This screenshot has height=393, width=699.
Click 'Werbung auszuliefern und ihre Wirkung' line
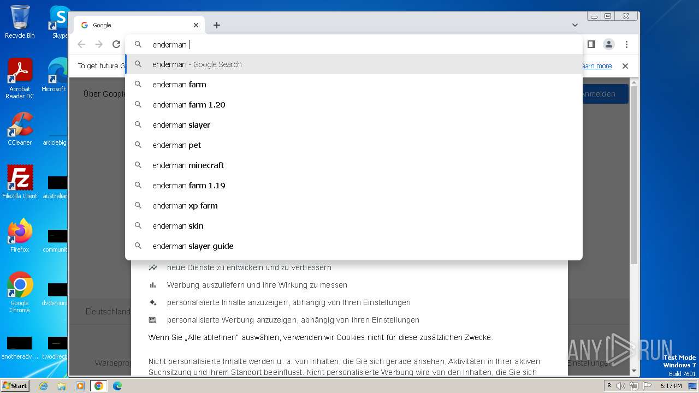pos(257,285)
